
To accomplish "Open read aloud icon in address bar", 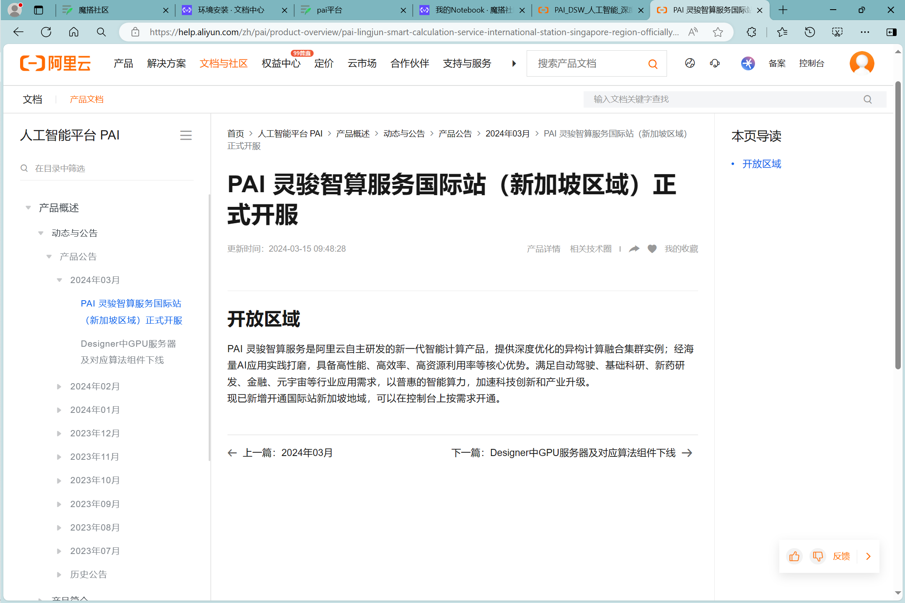I will [693, 32].
